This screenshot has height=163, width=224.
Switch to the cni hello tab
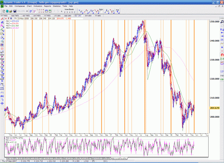[x=4, y=15]
